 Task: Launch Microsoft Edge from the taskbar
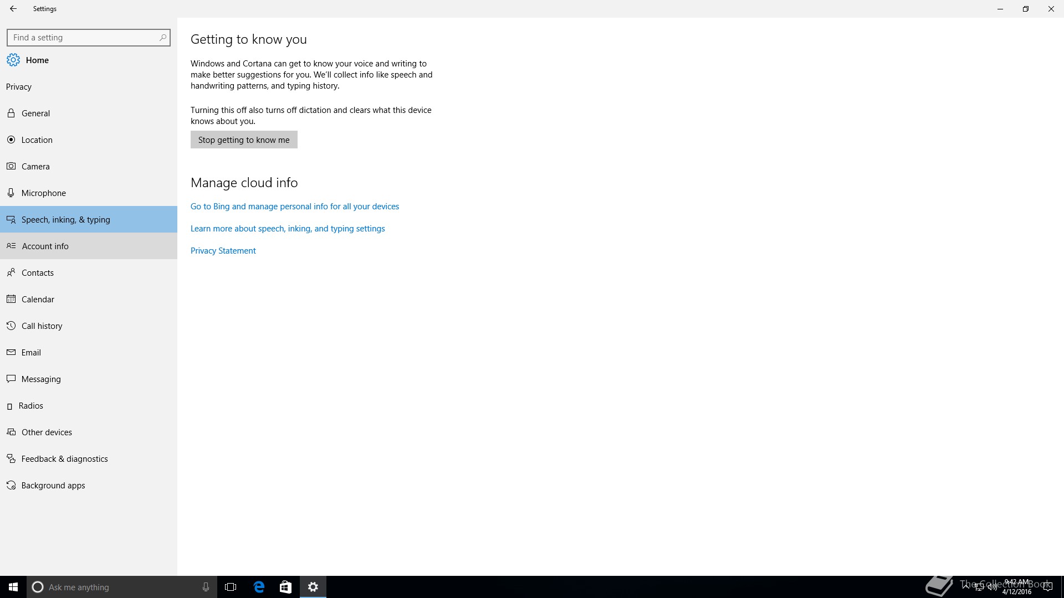click(x=259, y=587)
